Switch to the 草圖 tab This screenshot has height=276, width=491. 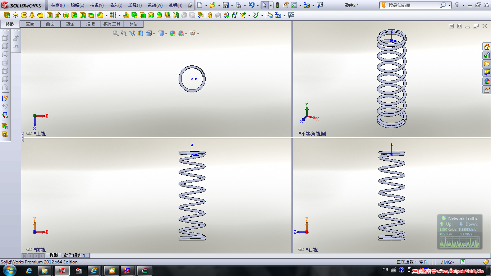30,24
